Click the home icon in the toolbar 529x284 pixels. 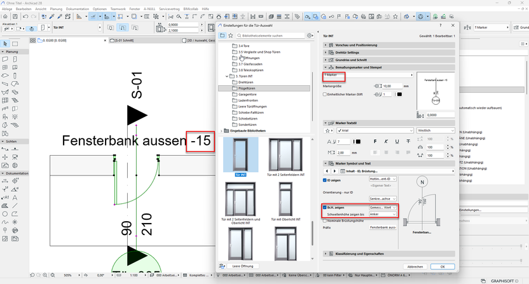pyautogui.click(x=5, y=17)
